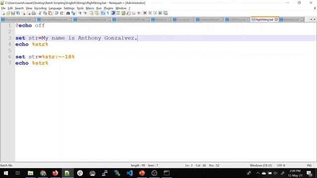The height and width of the screenshot is (178, 317).
Task: Toggle the indent guide display
Action: (x=113, y=13)
